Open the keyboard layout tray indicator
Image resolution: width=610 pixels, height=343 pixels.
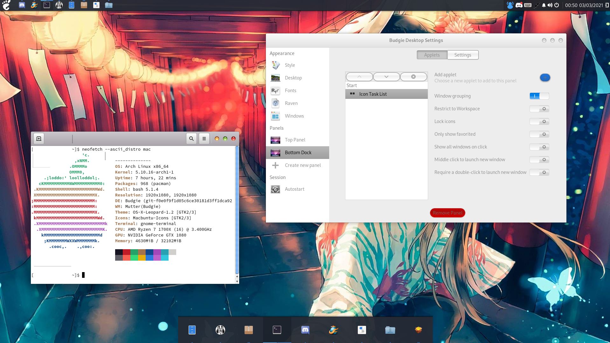[x=528, y=5]
